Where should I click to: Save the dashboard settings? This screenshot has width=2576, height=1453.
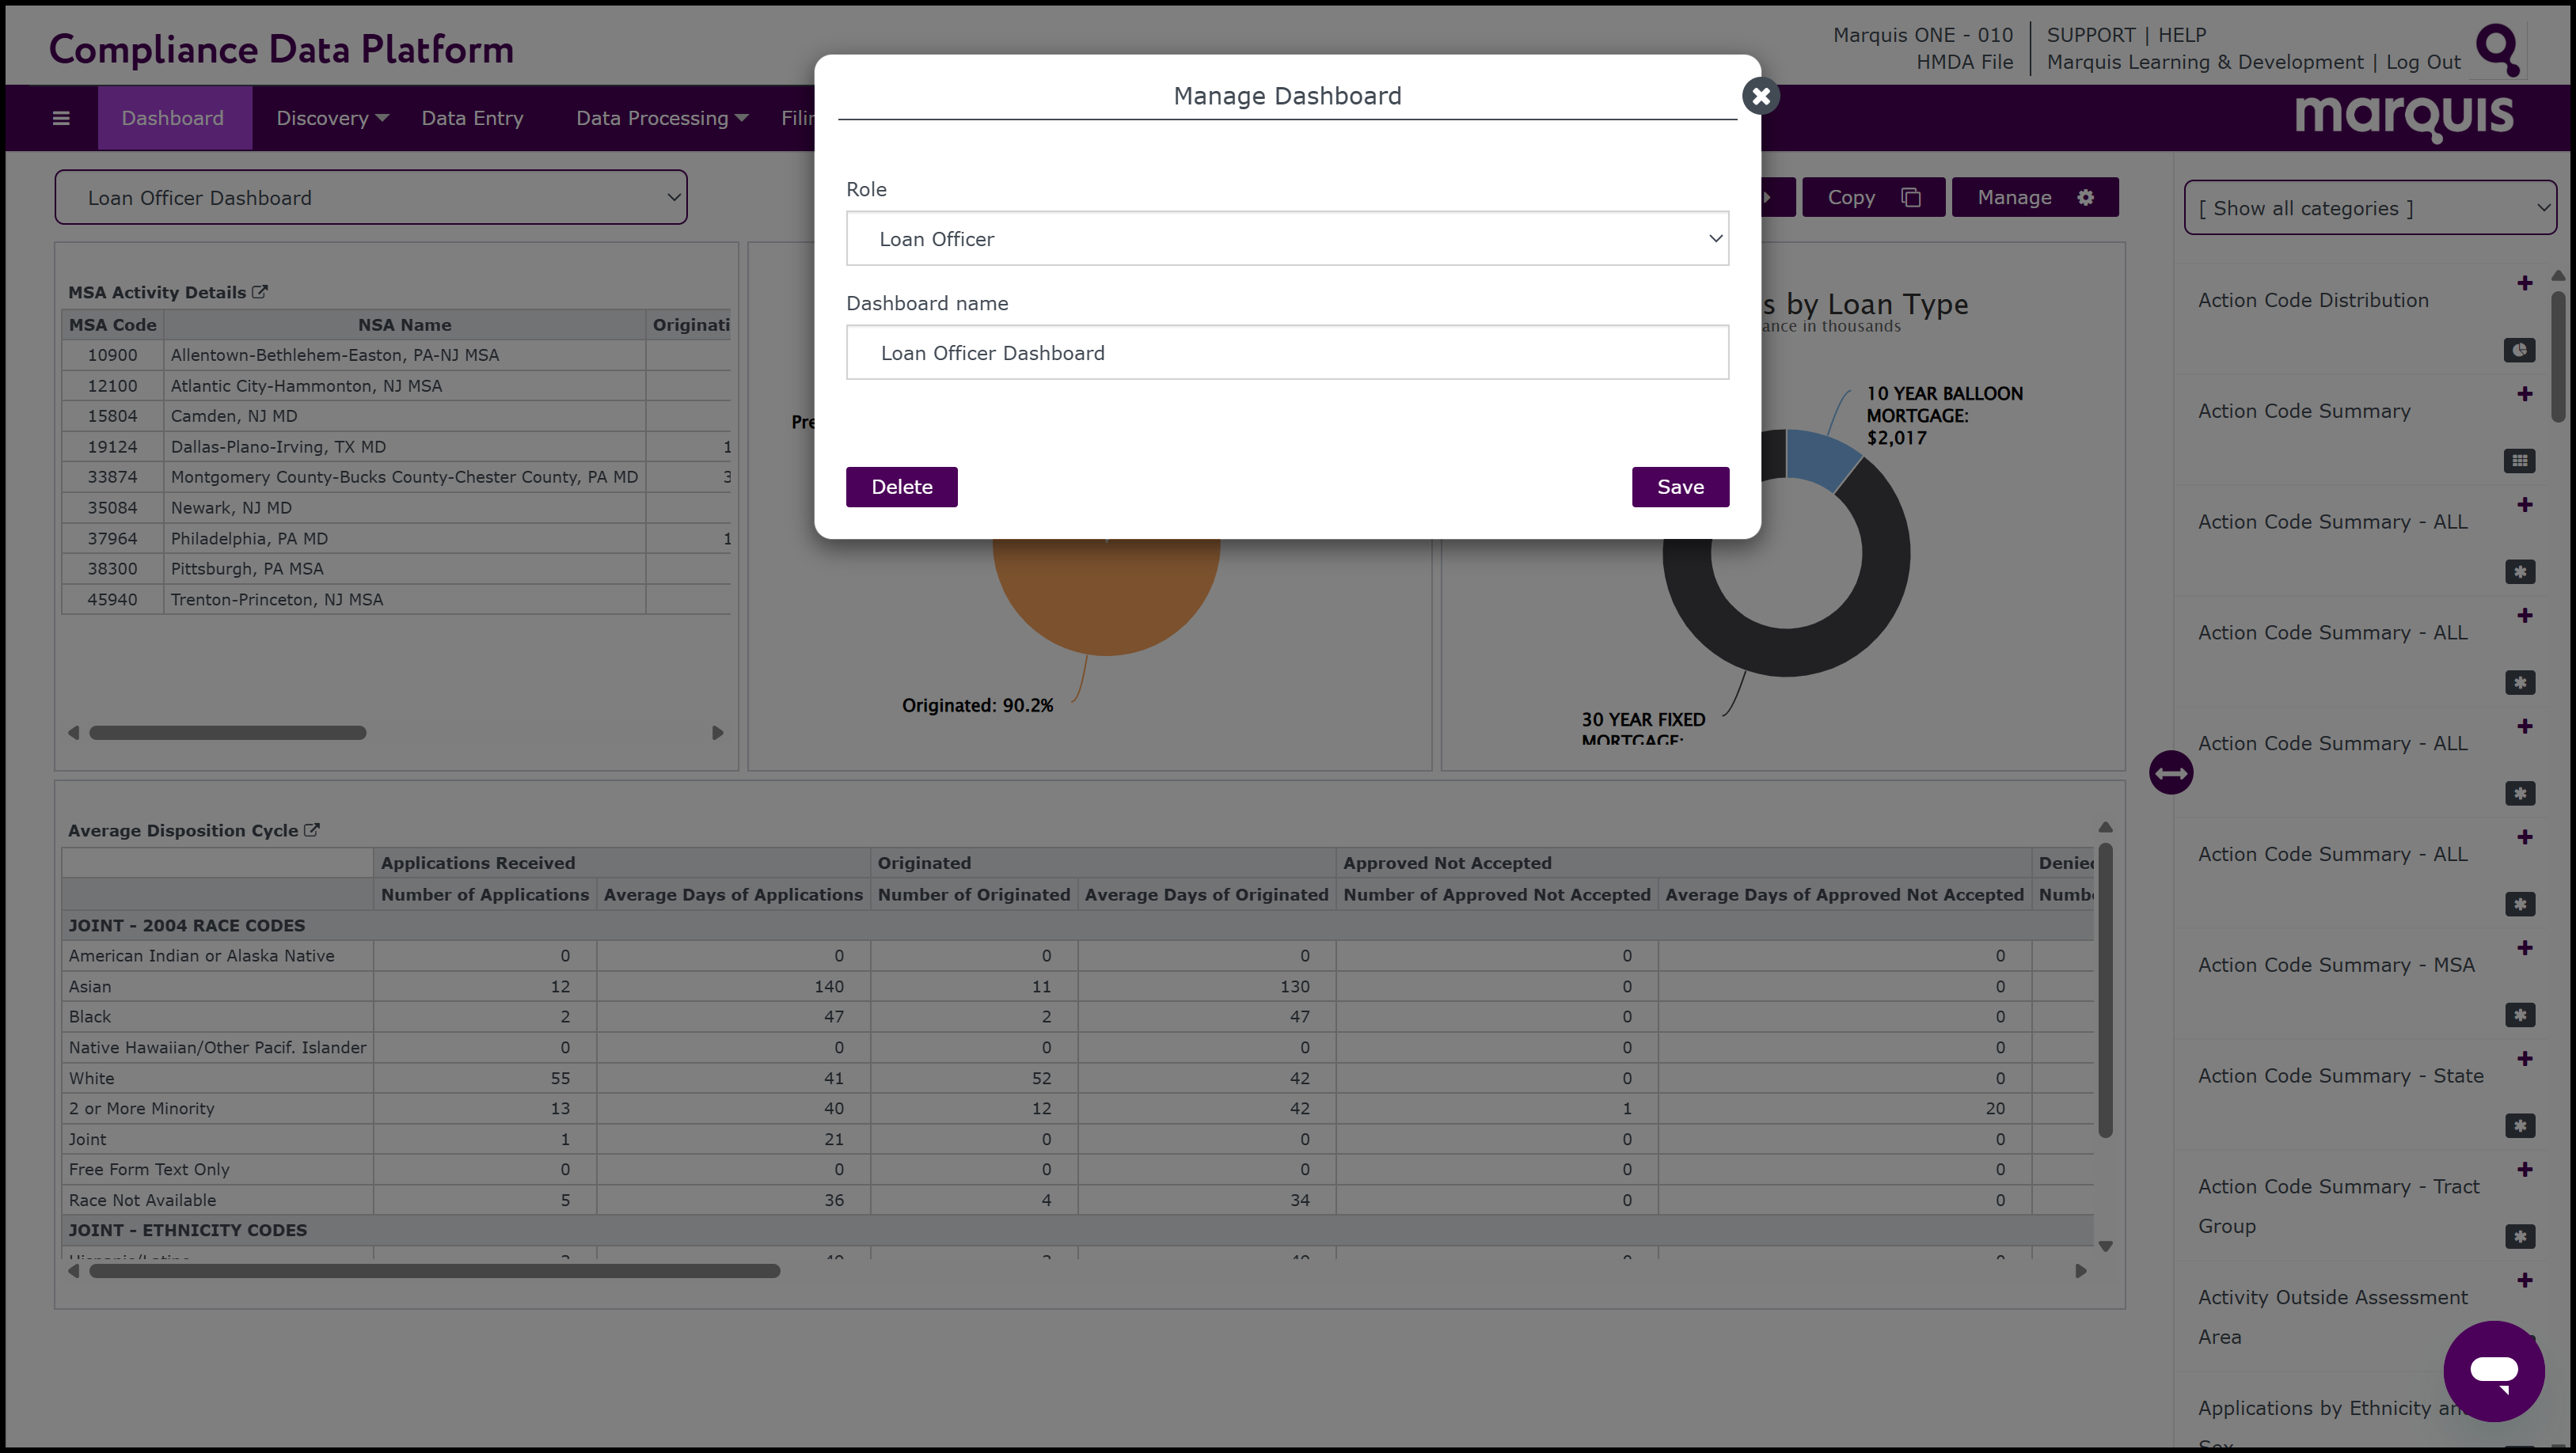pyautogui.click(x=1679, y=487)
